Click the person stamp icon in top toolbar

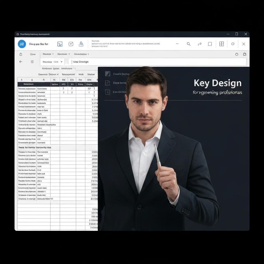[x=81, y=44]
